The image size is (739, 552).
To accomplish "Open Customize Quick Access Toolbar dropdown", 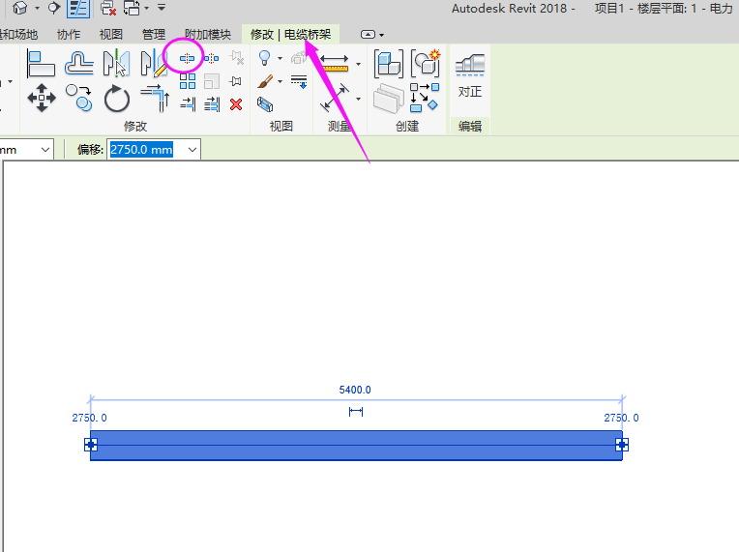I will pos(162,8).
